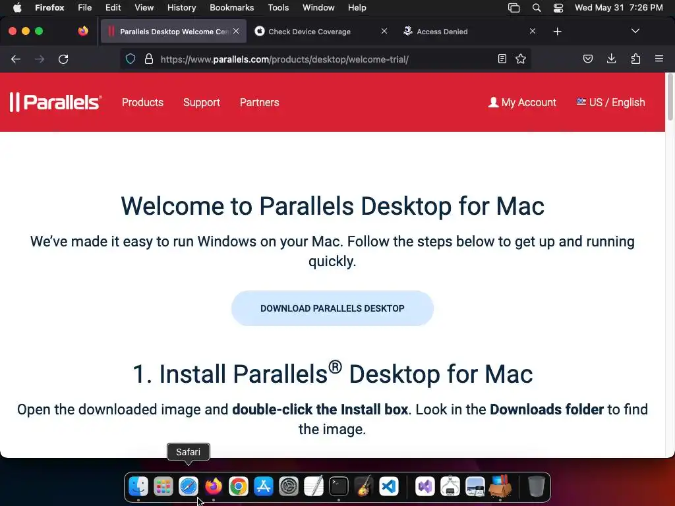The width and height of the screenshot is (675, 506).
Task: Open the Firefox hamburger application menu
Action: click(659, 59)
